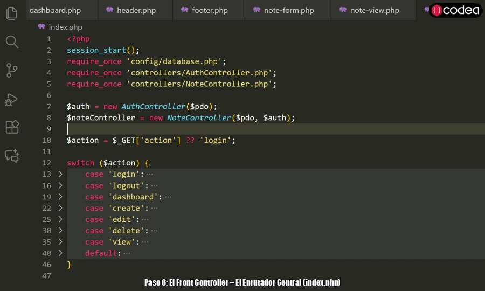Open Run and Debug icon
The height and width of the screenshot is (291, 485).
11,100
